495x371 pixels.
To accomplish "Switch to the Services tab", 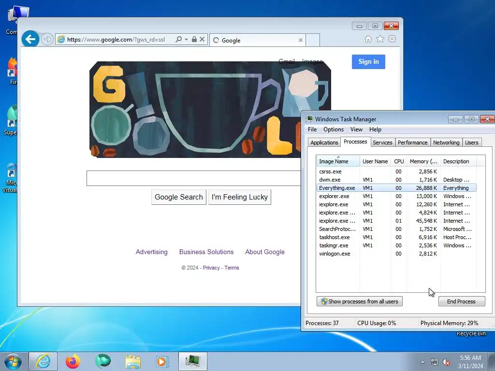I will pyautogui.click(x=382, y=143).
